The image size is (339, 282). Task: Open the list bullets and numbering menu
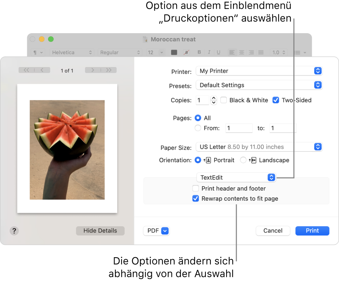(300, 52)
